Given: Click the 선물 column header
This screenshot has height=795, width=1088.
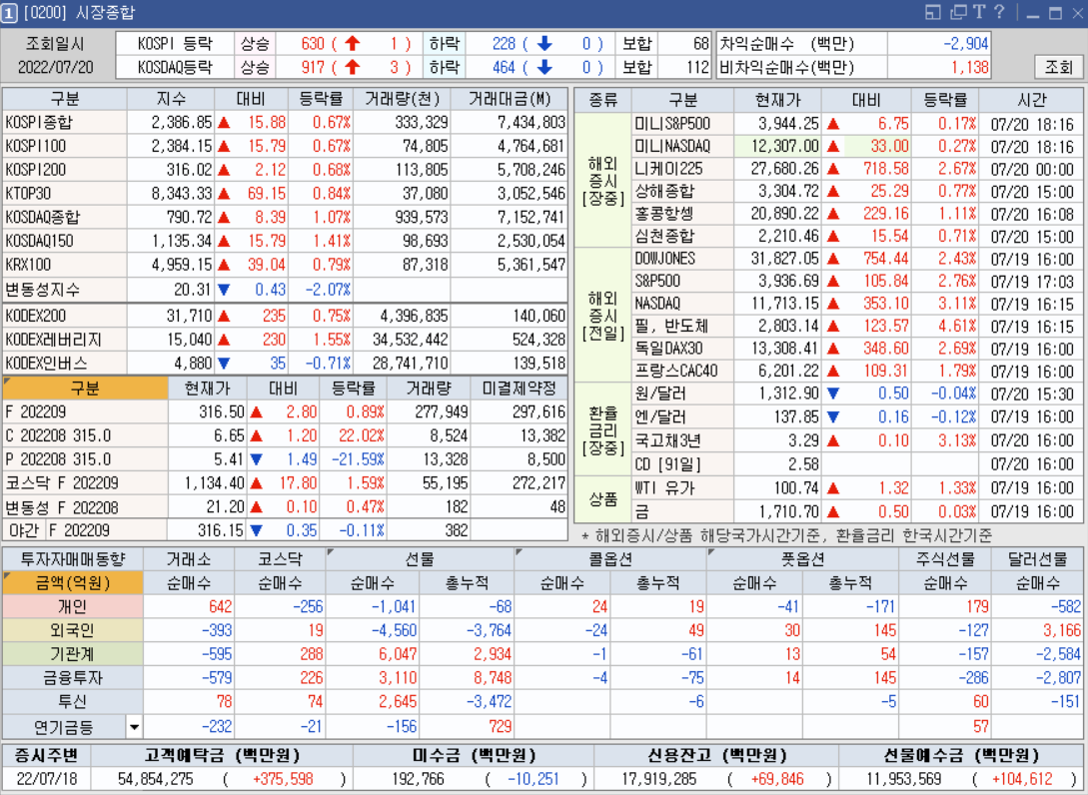Looking at the screenshot, I should click(420, 559).
